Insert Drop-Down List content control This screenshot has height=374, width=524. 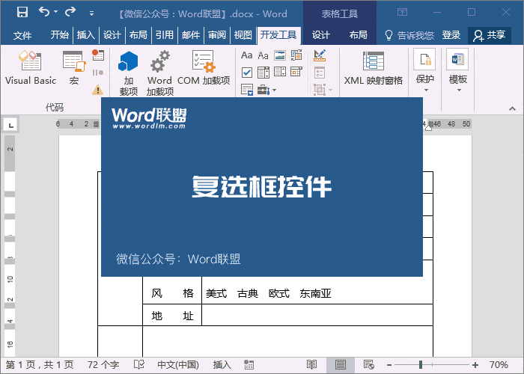280,72
